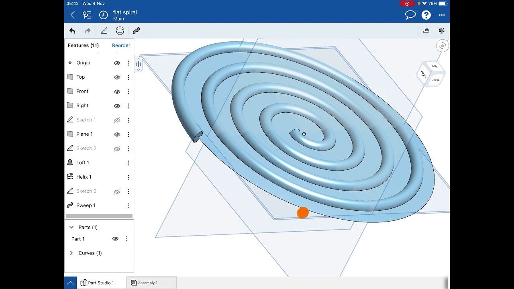This screenshot has height=289, width=514.
Task: Show Sketch 1 via its eye icon
Action: (x=117, y=120)
